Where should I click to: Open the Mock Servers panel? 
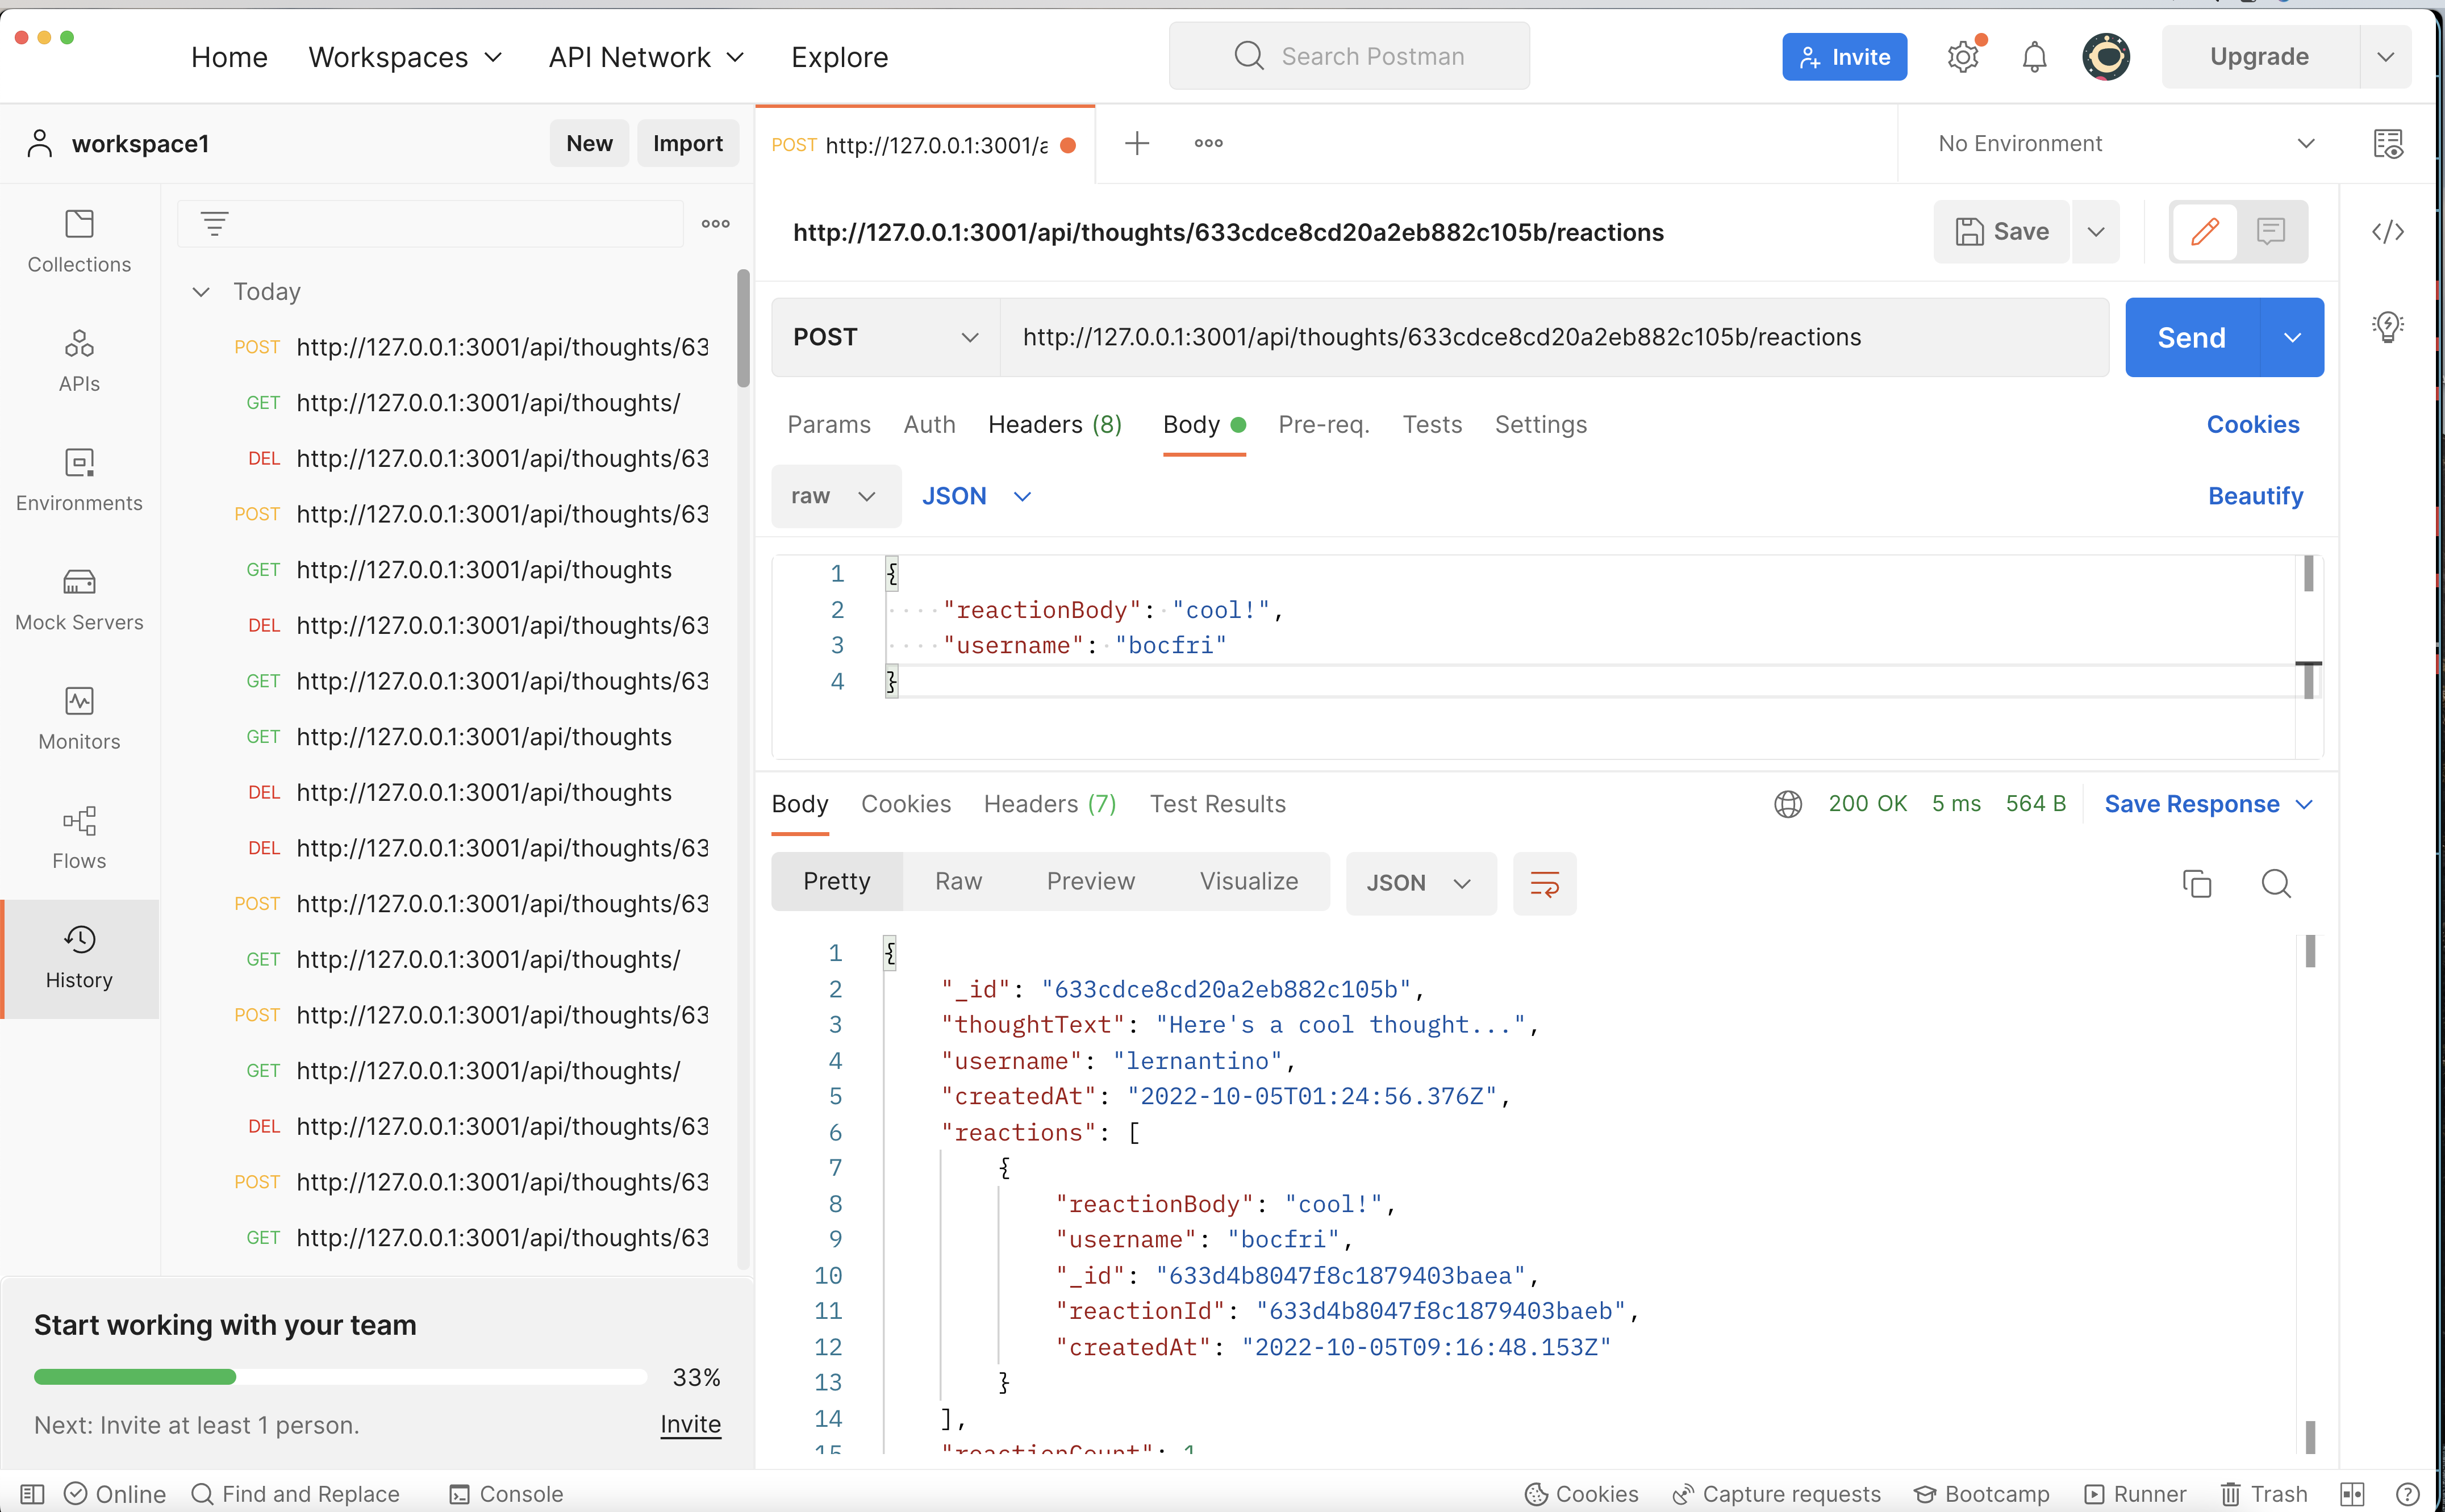coord(79,598)
